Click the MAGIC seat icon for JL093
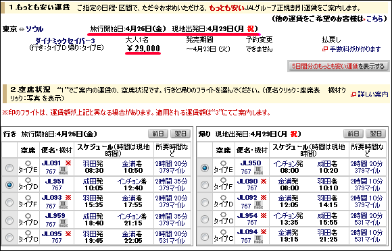 63,205
